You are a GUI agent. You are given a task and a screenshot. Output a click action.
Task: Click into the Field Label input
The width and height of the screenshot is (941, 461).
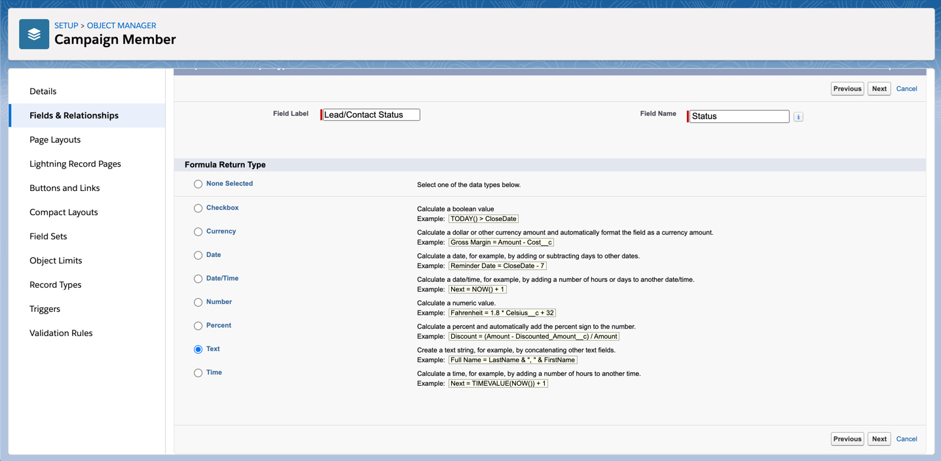pyautogui.click(x=371, y=115)
